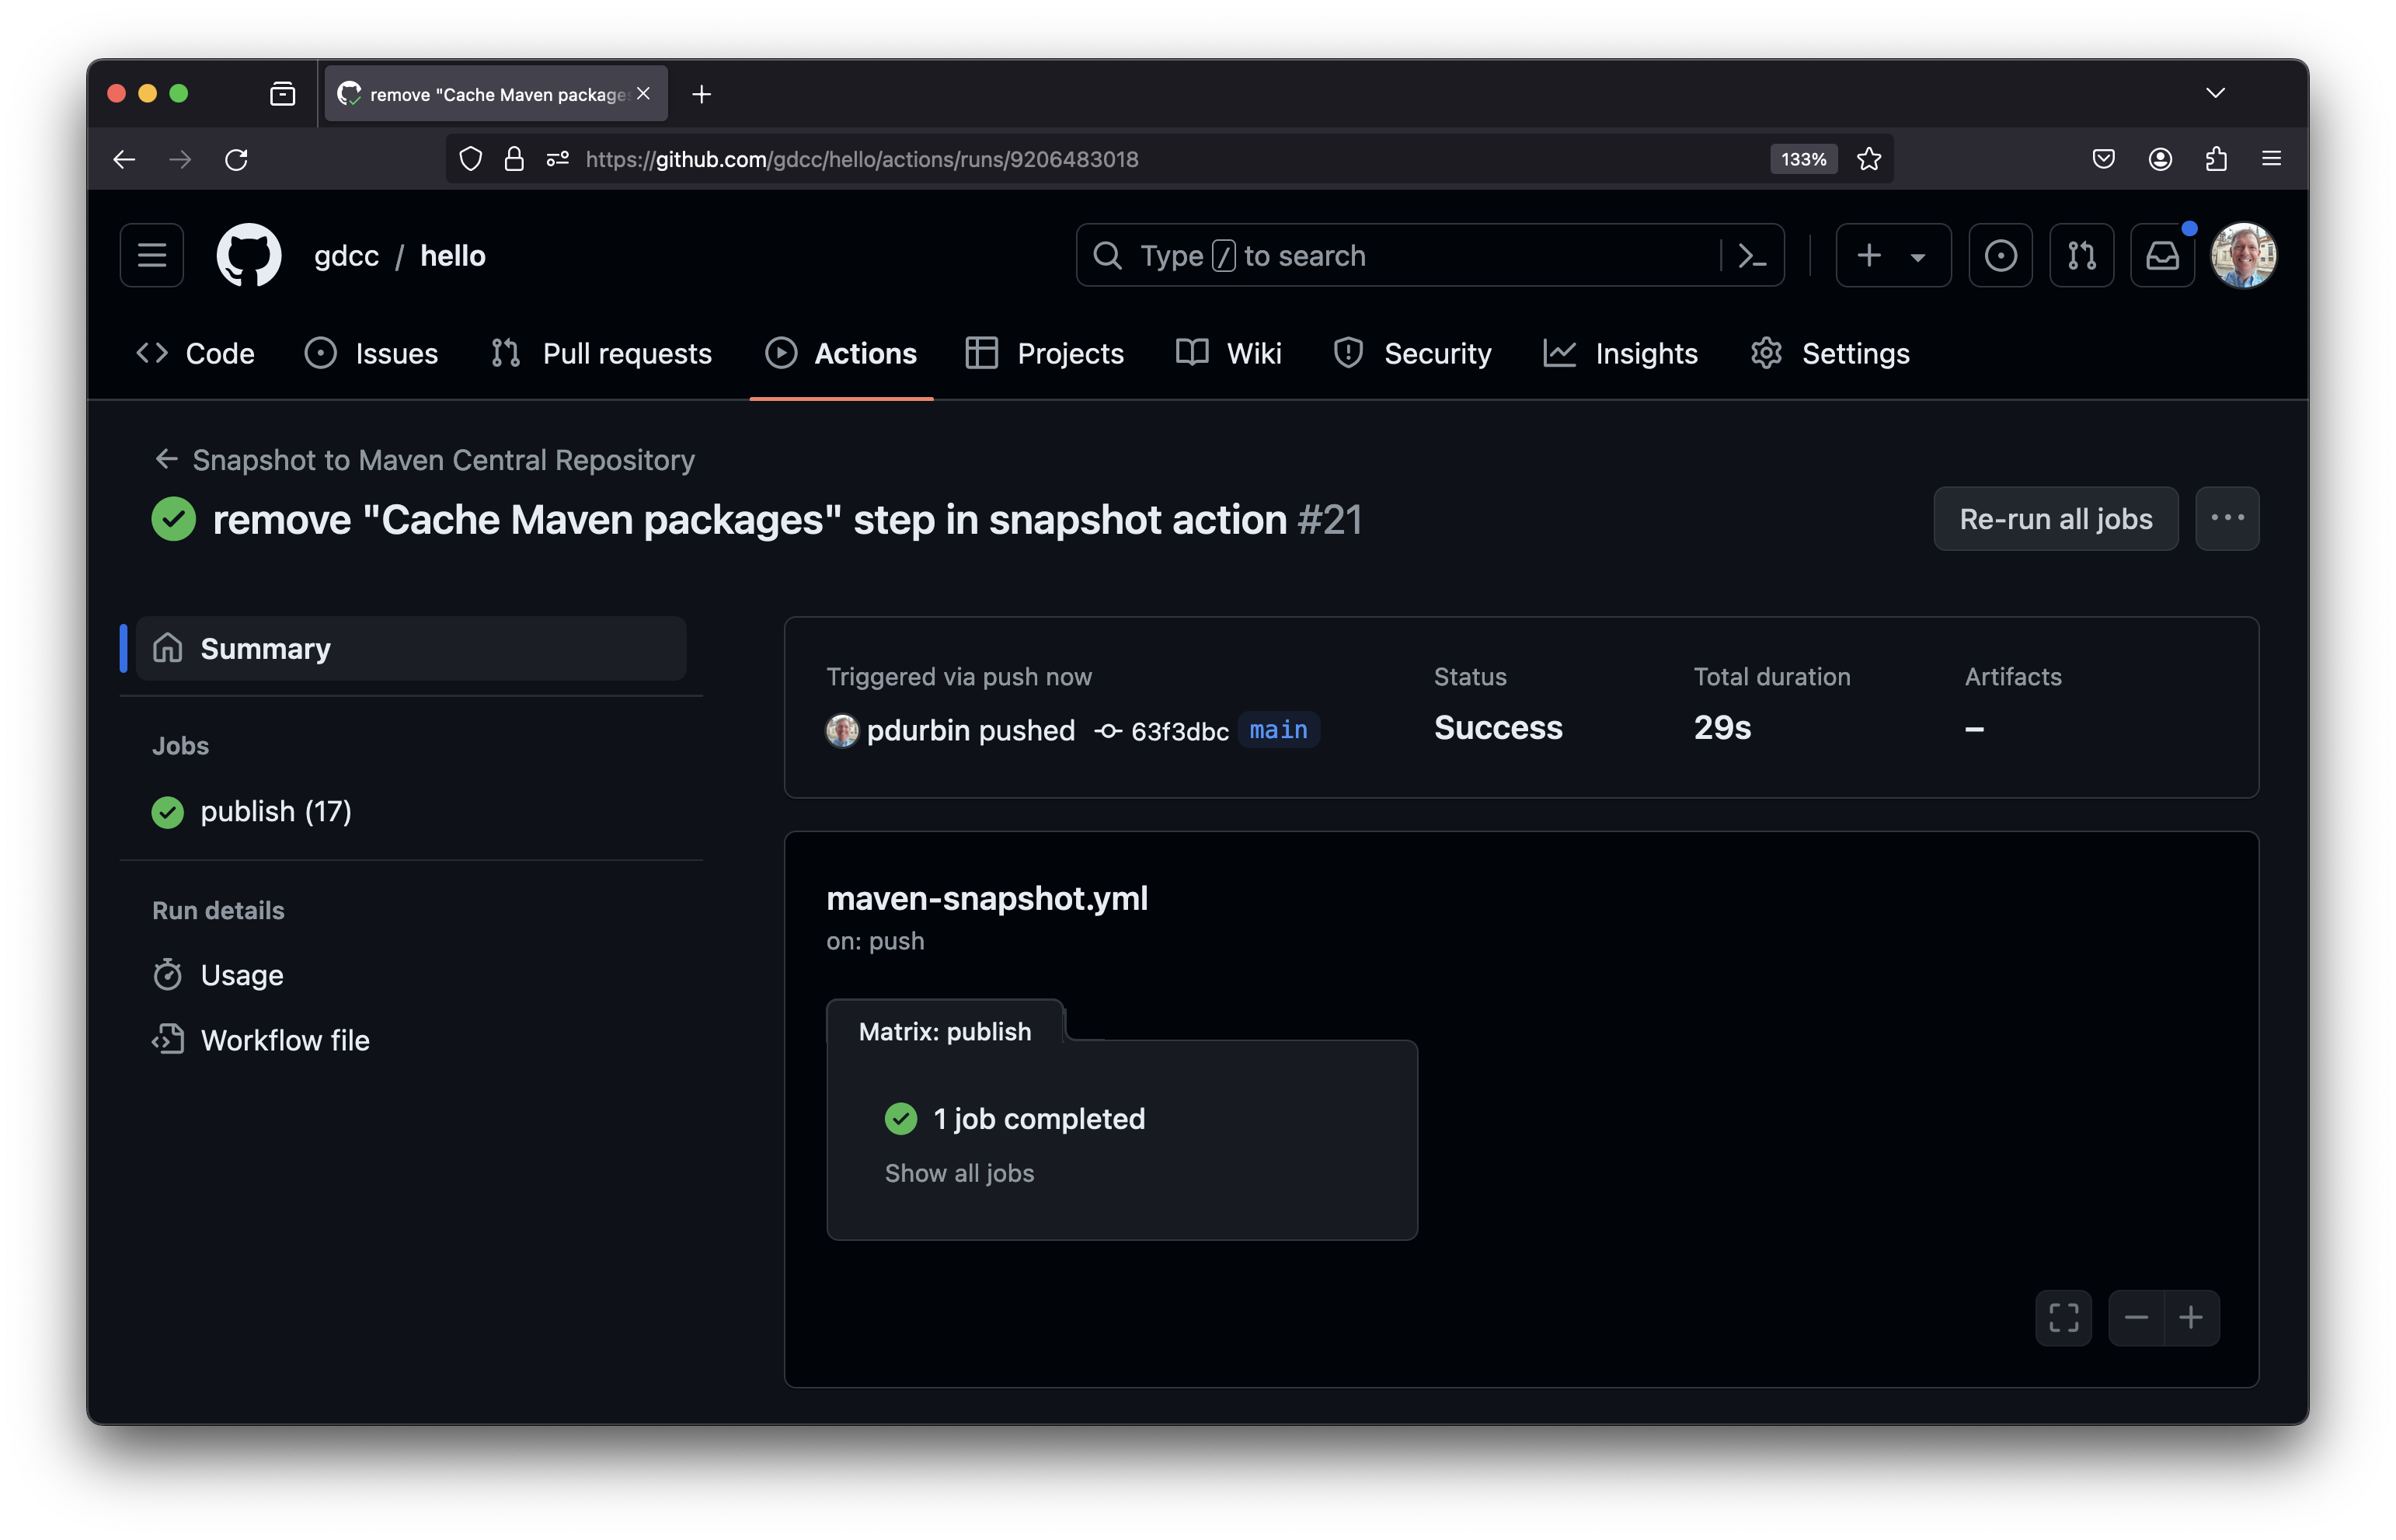Open the command palette icon in search
The image size is (2396, 1540).
pos(1751,256)
